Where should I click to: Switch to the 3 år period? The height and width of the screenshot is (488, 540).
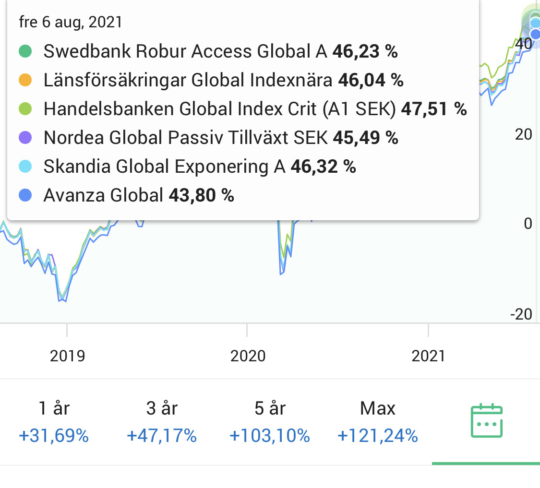tap(162, 422)
